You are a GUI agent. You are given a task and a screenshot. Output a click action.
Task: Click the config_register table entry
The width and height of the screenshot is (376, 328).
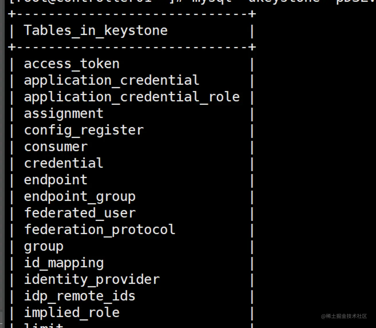click(84, 131)
